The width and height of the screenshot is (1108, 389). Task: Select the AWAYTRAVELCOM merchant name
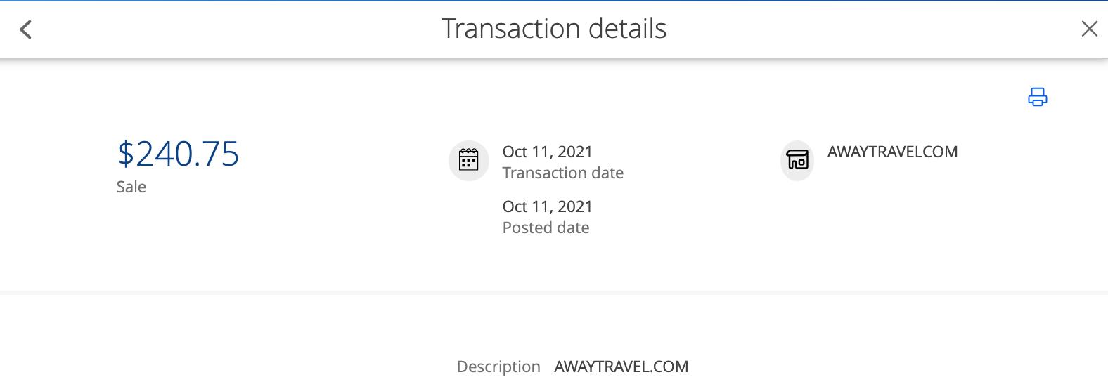click(x=892, y=152)
